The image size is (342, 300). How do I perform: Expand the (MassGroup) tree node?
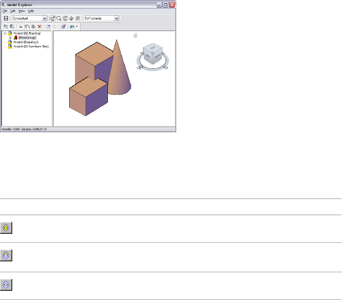(10, 38)
